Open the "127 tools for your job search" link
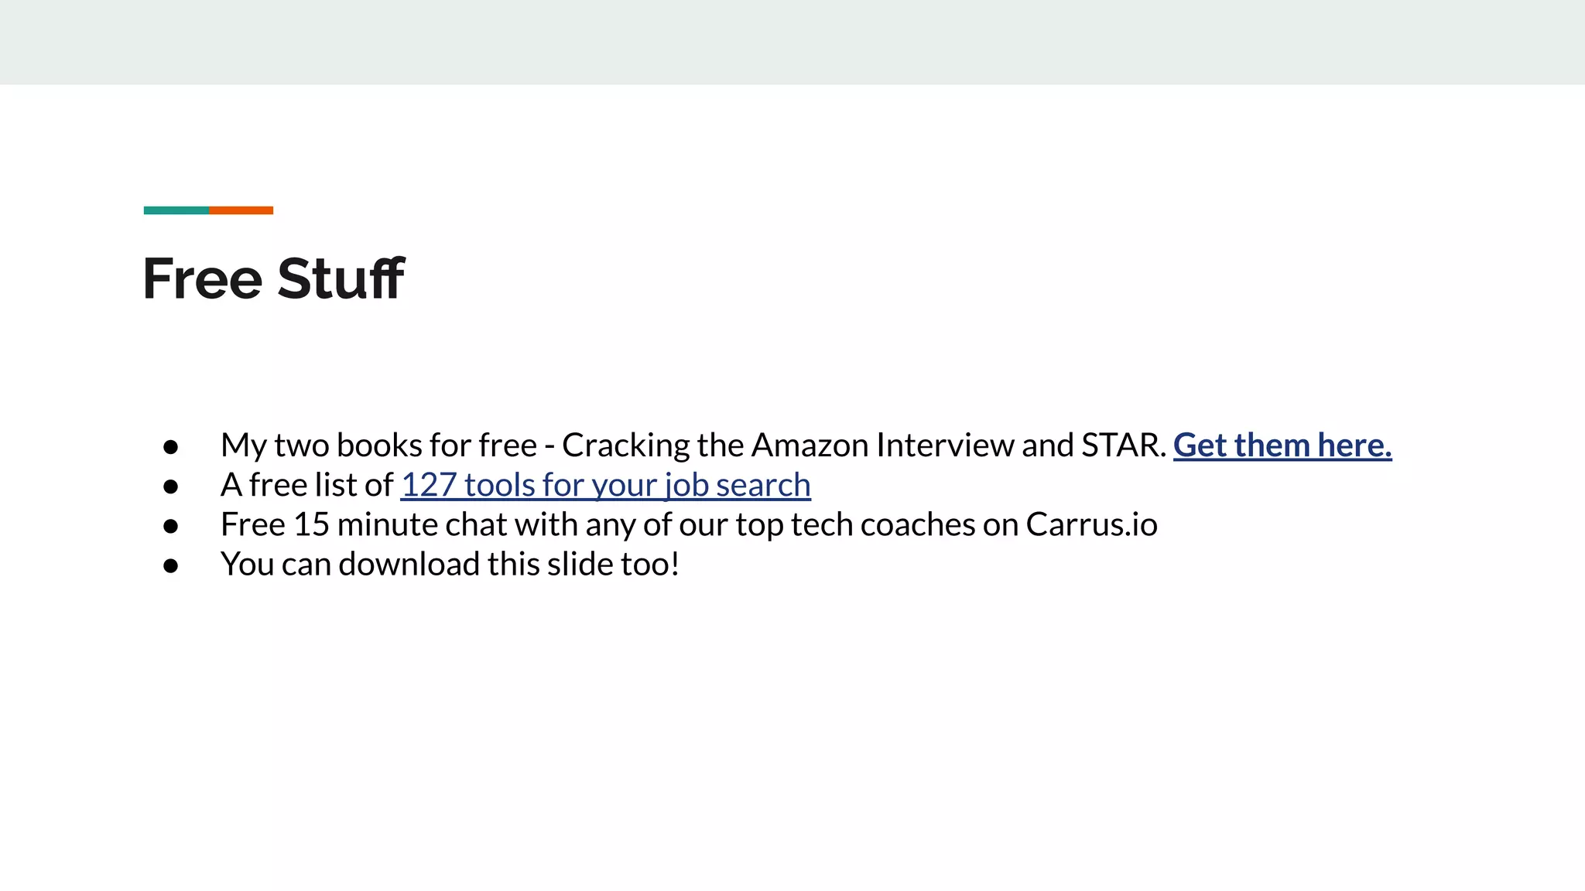Screen dimensions: 1585x891 tap(605, 486)
